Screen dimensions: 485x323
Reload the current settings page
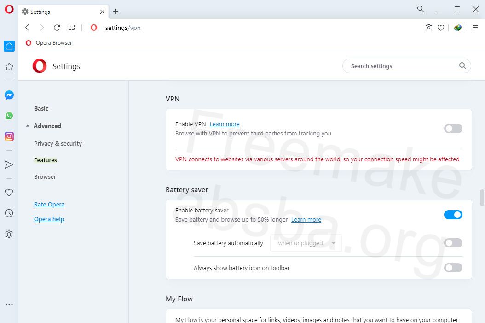pyautogui.click(x=57, y=28)
